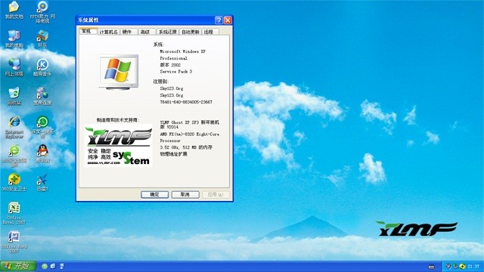The height and width of the screenshot is (272, 484).
Task: Click the "Microsoft Windows XP" text line
Action: pyautogui.click(x=183, y=51)
